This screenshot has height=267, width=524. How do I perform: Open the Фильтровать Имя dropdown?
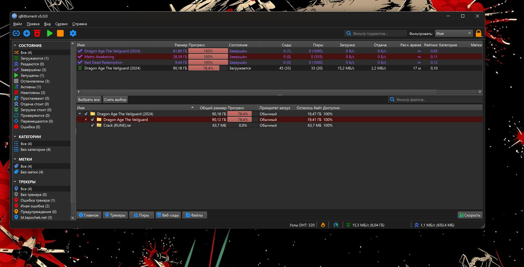click(x=454, y=34)
